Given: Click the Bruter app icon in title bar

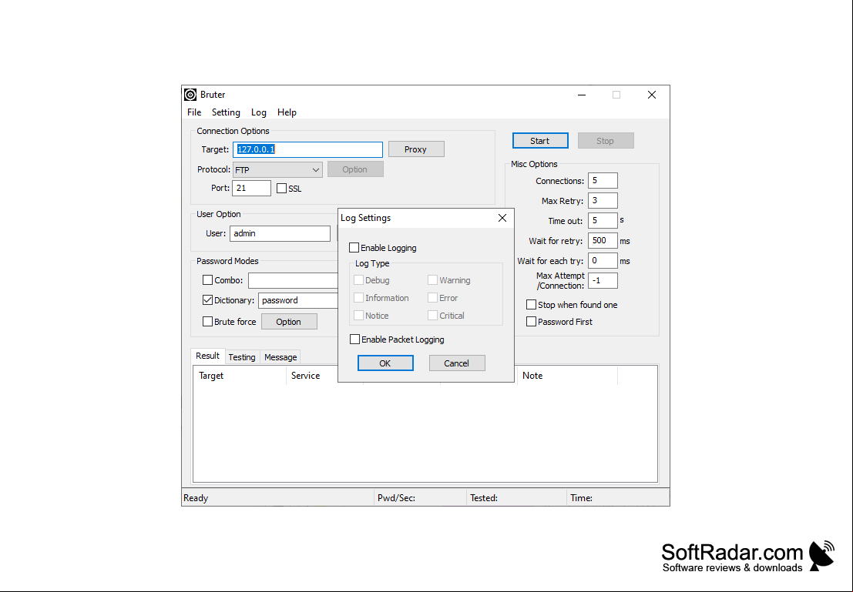Looking at the screenshot, I should (190, 95).
